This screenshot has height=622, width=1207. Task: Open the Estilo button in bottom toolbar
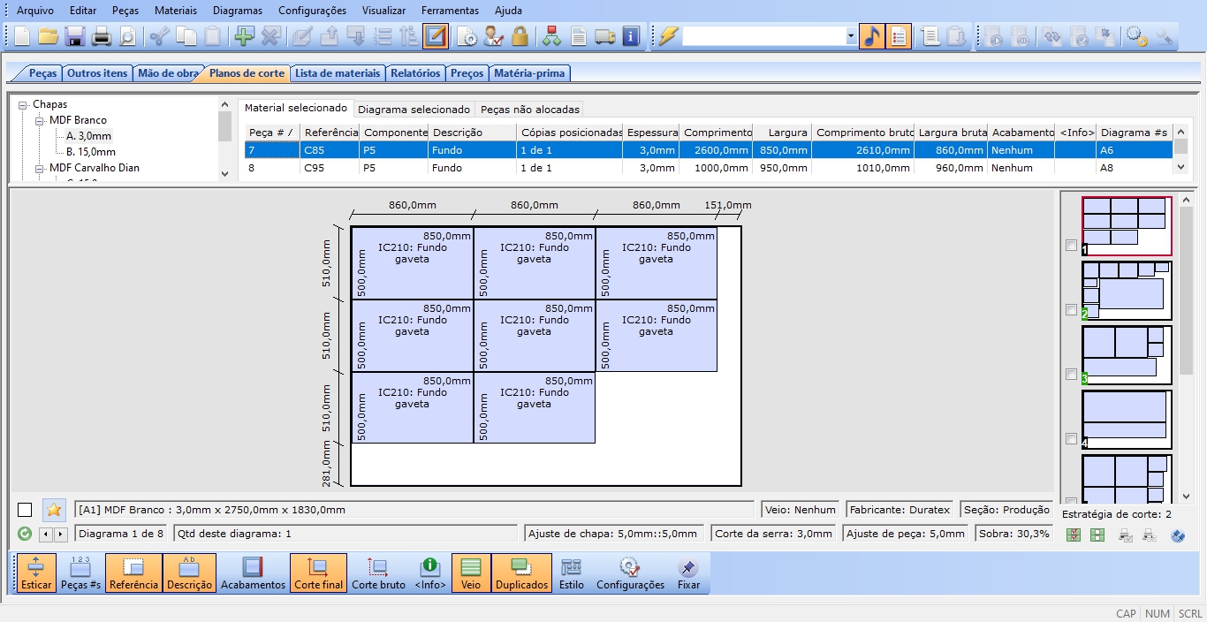point(571,573)
